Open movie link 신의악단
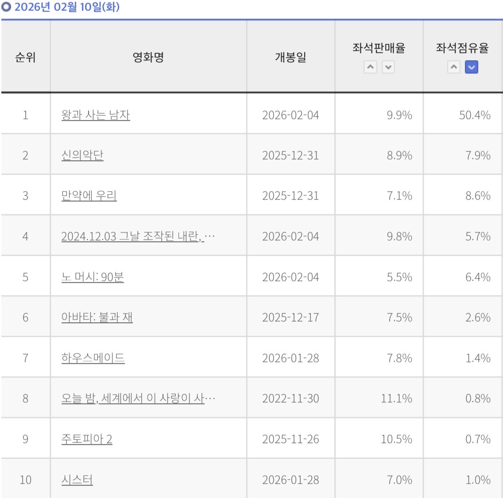 (82, 155)
